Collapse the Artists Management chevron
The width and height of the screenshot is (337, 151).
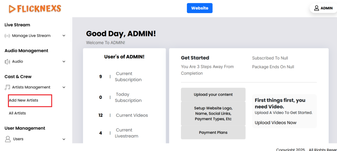64,87
